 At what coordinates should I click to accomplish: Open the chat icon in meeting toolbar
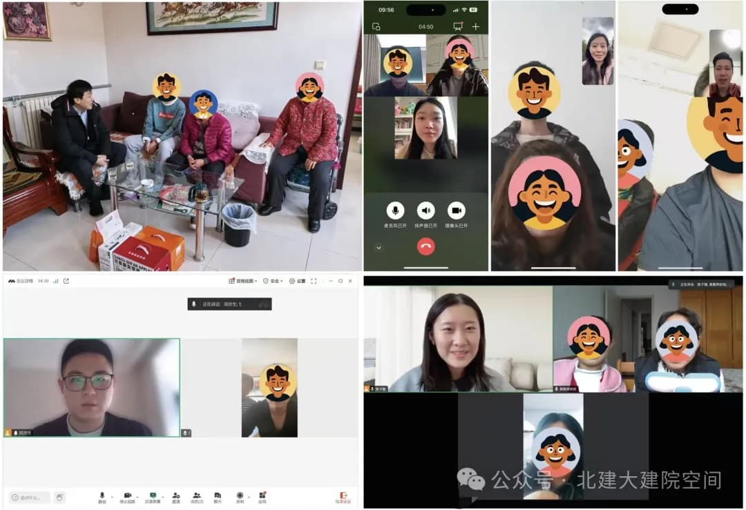(218, 496)
